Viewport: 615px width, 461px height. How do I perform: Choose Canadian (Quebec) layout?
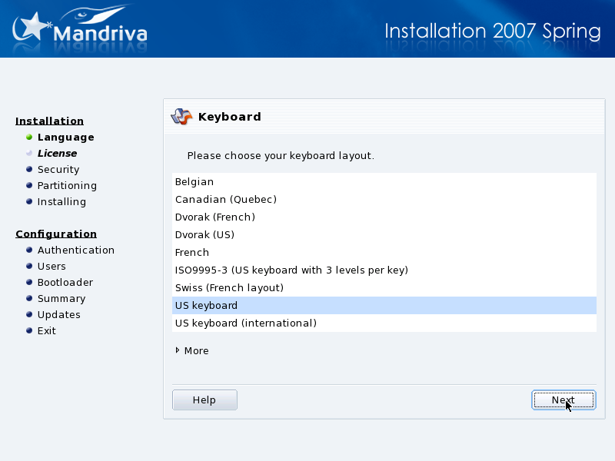[225, 200]
